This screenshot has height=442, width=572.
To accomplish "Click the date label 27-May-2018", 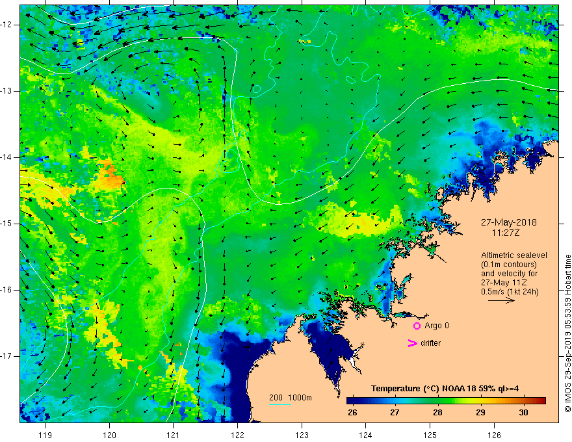I will (508, 222).
